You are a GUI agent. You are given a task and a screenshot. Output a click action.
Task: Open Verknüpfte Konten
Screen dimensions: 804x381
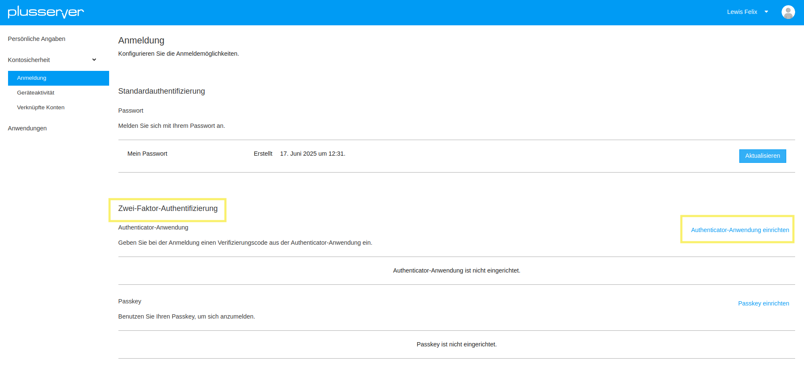[41, 108]
